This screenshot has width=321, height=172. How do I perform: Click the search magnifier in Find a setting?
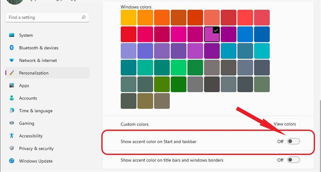(83, 17)
